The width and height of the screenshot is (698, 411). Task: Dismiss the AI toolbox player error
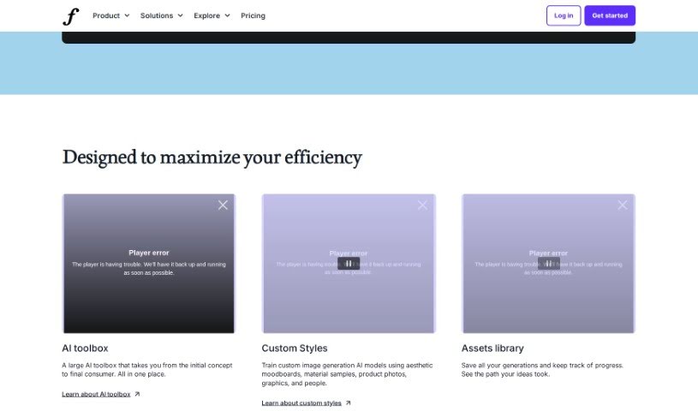[x=223, y=205]
